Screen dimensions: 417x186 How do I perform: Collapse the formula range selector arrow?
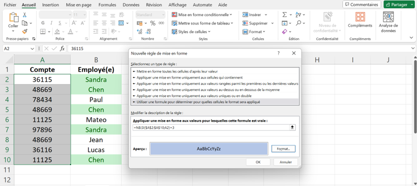[292, 128]
